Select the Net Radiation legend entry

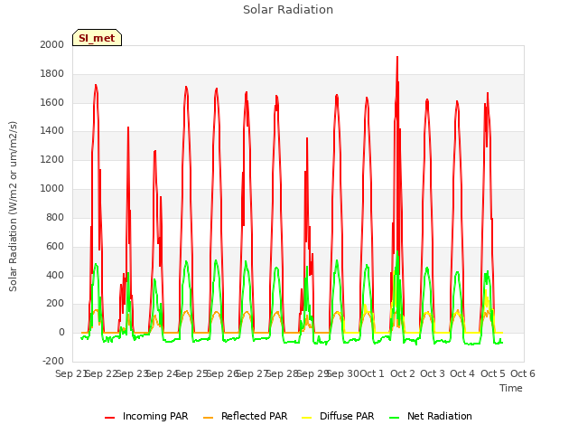431,416
